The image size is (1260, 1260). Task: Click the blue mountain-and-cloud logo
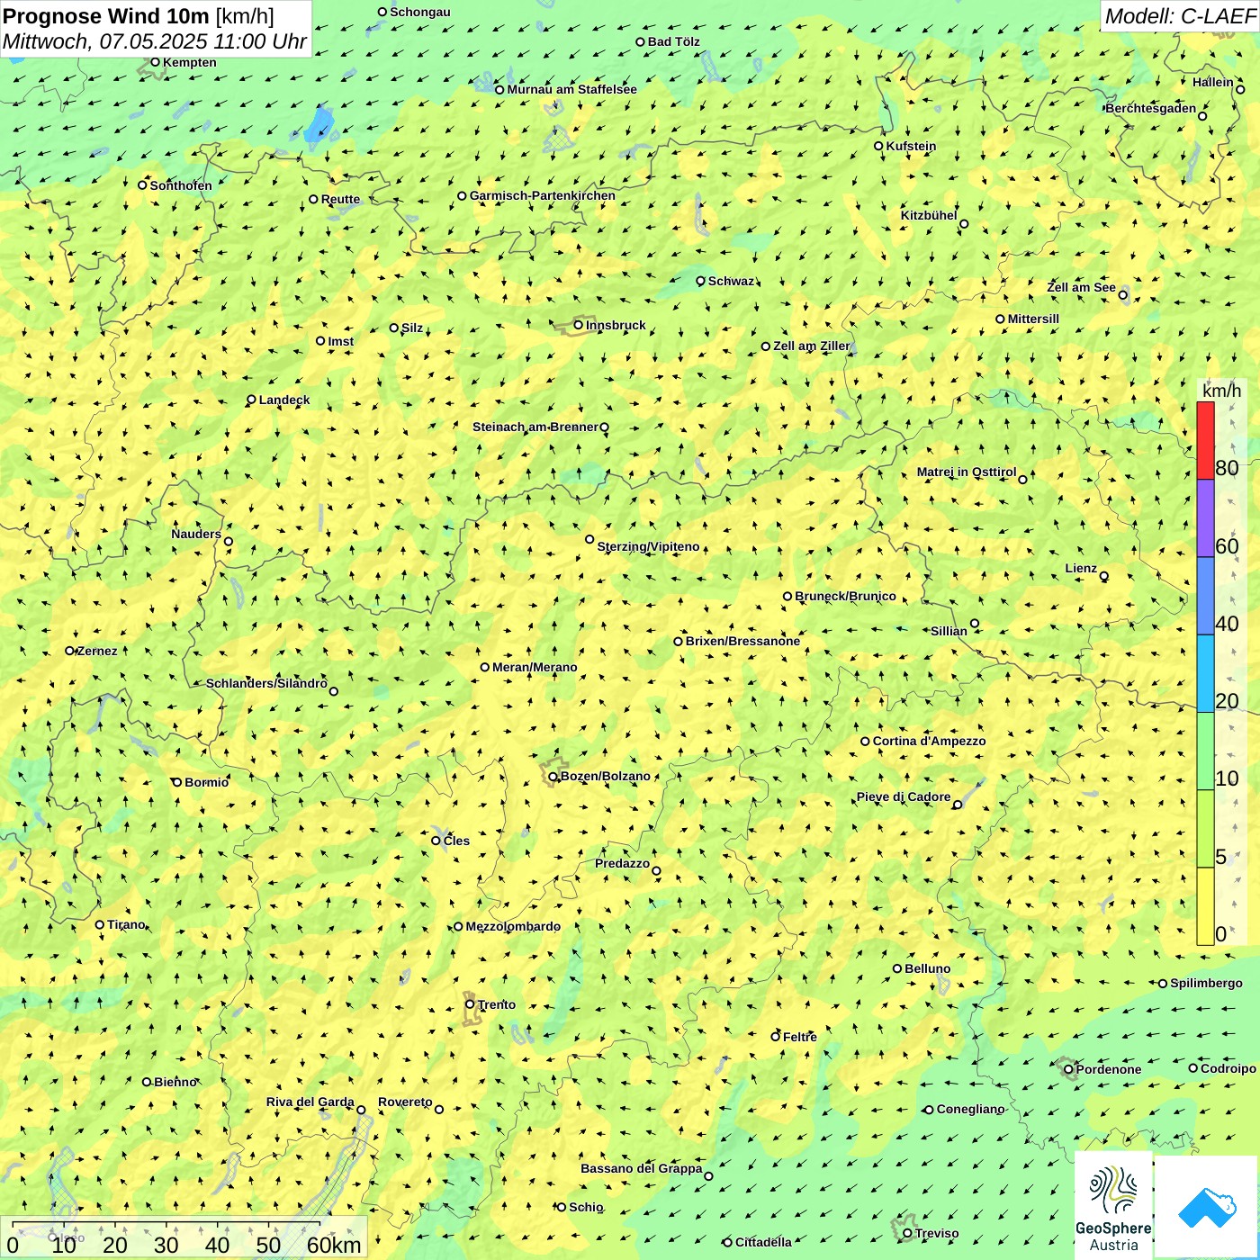tap(1207, 1207)
